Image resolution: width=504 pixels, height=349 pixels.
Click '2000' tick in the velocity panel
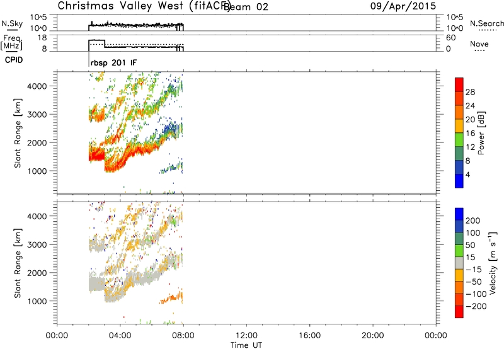click(37, 273)
